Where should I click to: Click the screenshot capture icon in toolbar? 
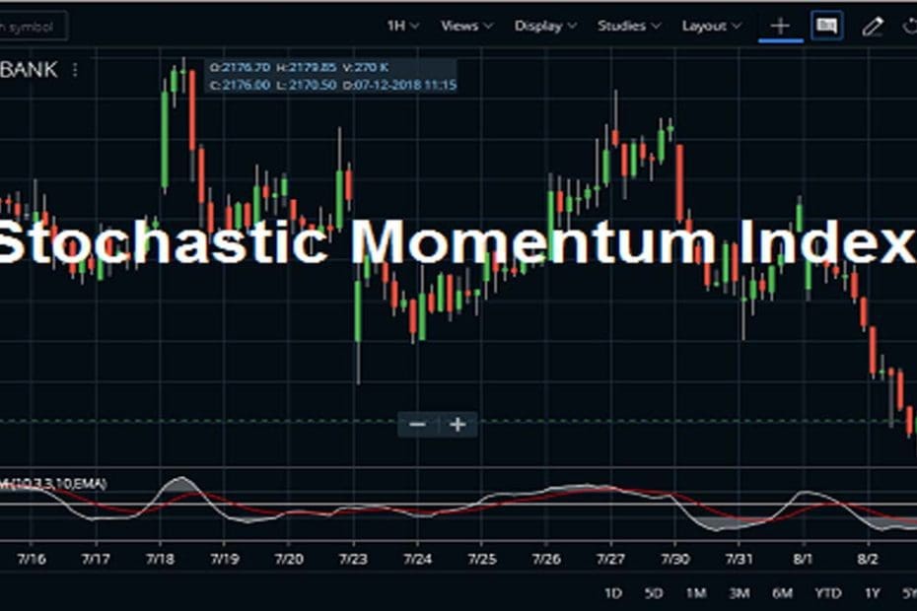(x=826, y=27)
